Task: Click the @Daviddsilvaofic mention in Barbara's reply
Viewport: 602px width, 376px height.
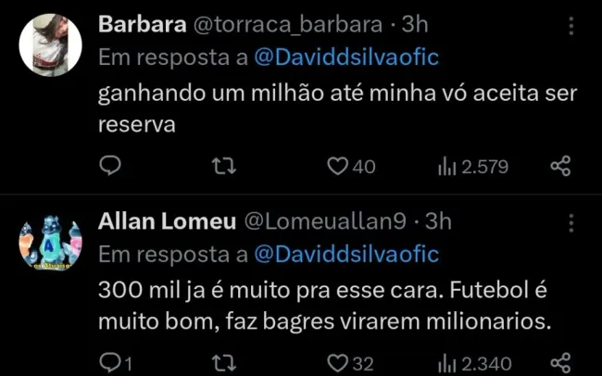Action: (x=345, y=56)
